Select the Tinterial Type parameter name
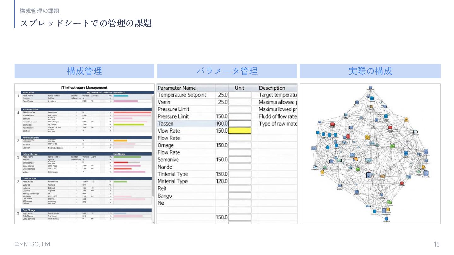This screenshot has width=454, height=255. [x=173, y=174]
